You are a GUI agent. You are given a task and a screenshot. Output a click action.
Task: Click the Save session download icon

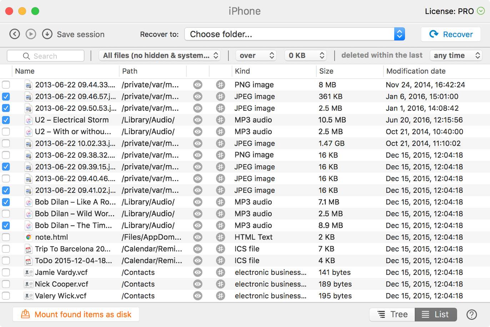tap(47, 34)
